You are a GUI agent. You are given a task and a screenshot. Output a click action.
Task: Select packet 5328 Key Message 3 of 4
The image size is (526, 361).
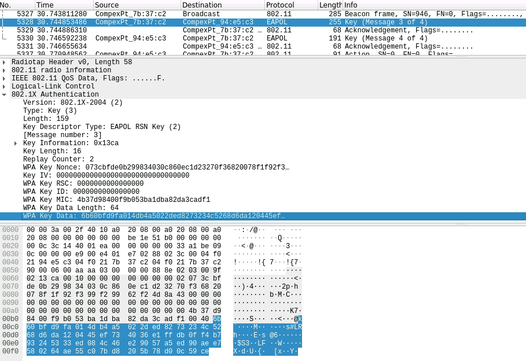coord(263,22)
